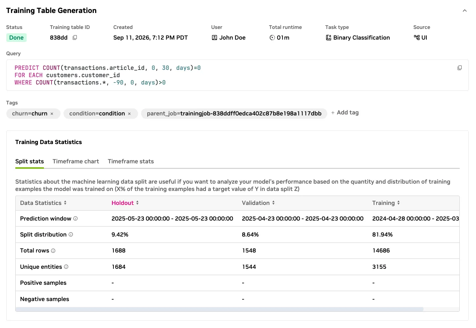
Task: Click the Training Data Statistics heading
Action: click(49, 142)
